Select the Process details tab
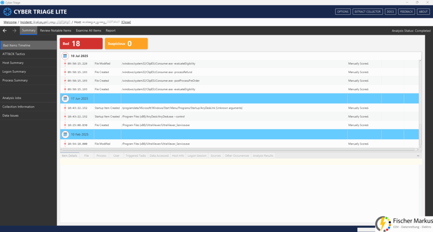Image resolution: width=433 pixels, height=232 pixels. pyautogui.click(x=101, y=156)
